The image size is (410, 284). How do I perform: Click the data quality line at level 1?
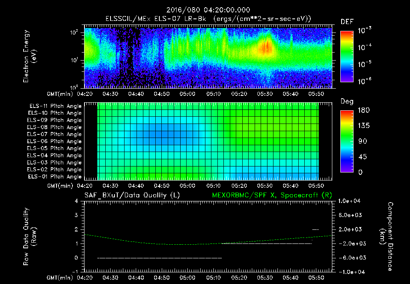pyautogui.click(x=267, y=243)
